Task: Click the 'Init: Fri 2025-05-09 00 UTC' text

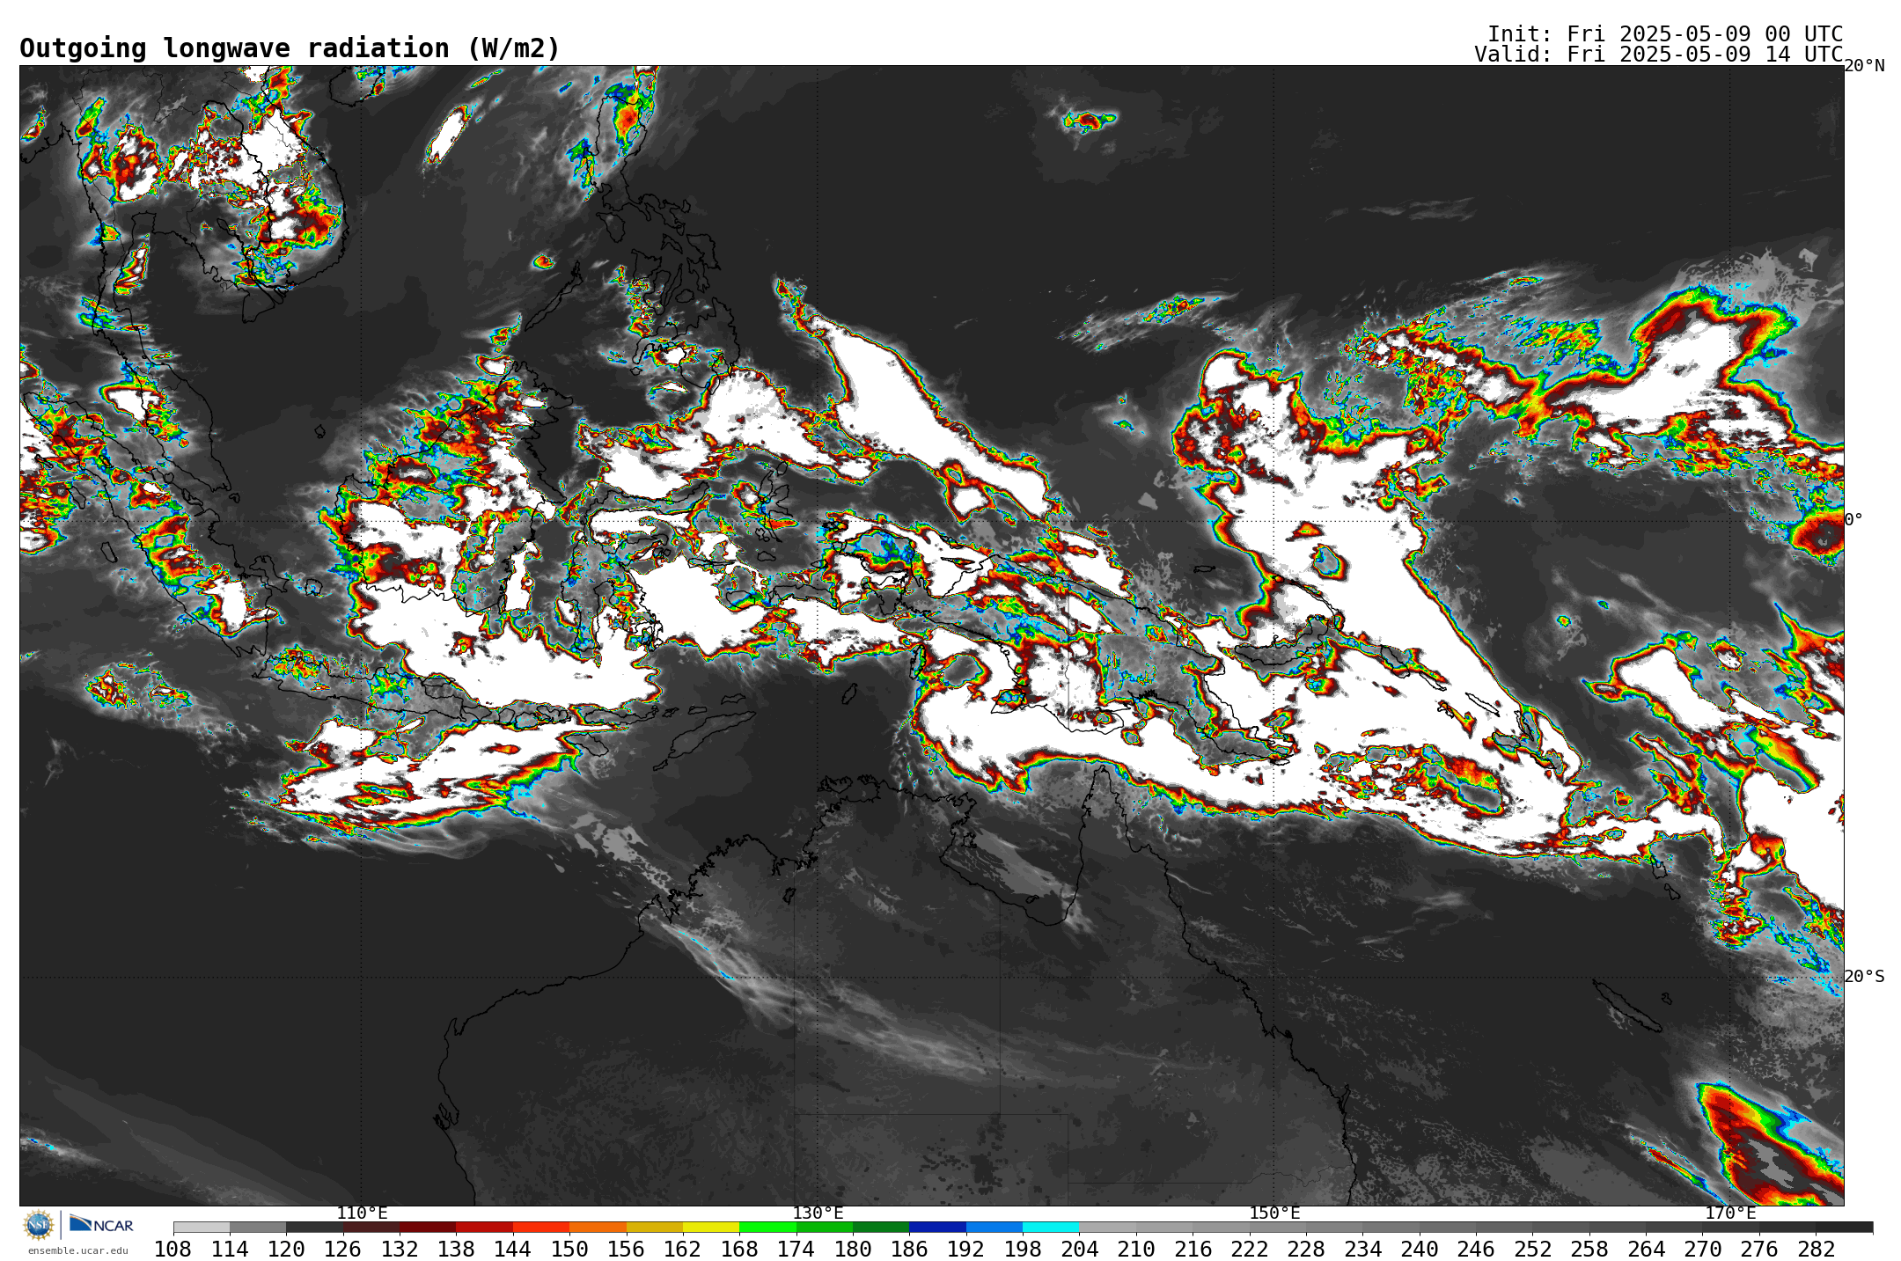Action: pyautogui.click(x=1665, y=34)
